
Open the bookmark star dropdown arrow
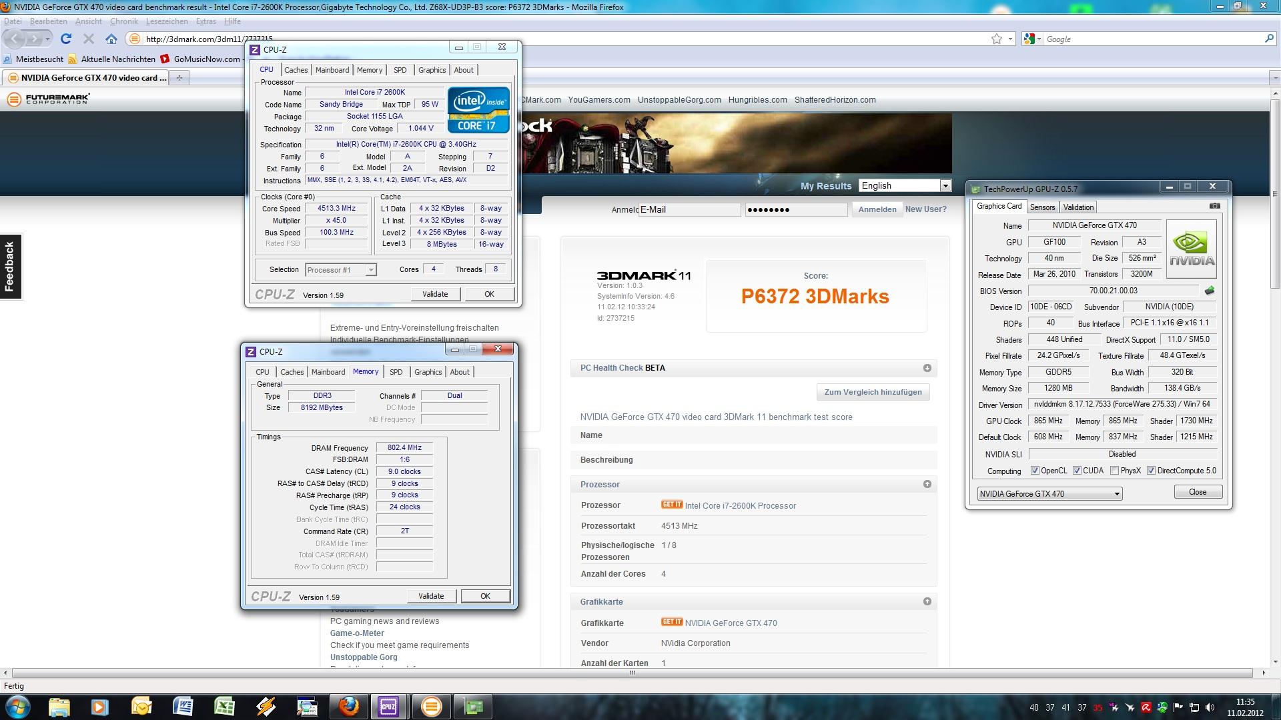[x=1010, y=39]
